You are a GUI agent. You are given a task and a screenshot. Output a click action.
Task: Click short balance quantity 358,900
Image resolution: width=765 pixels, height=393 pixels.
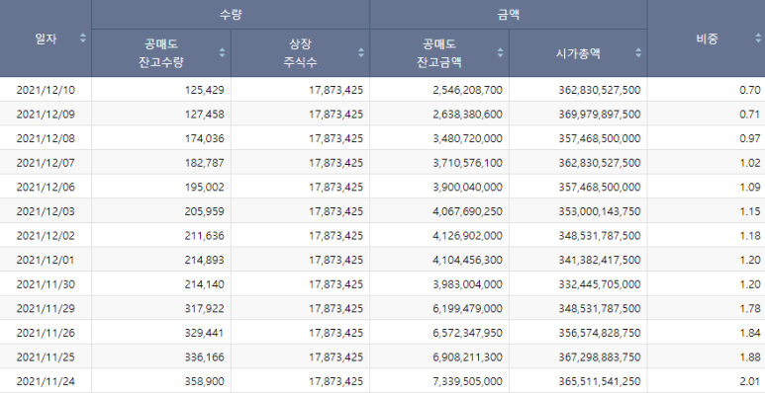coord(205,381)
